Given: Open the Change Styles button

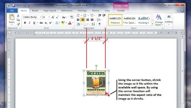Looking at the screenshot, I should (x=159, y=20).
